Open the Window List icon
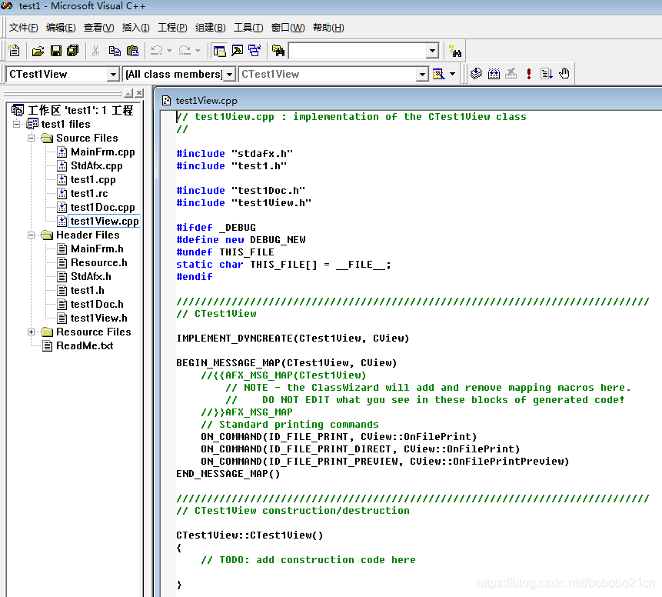The height and width of the screenshot is (597, 662). 254,51
